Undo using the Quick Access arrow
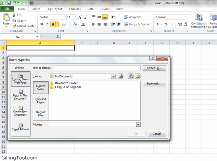This screenshot has width=217, height=161. 14,3
